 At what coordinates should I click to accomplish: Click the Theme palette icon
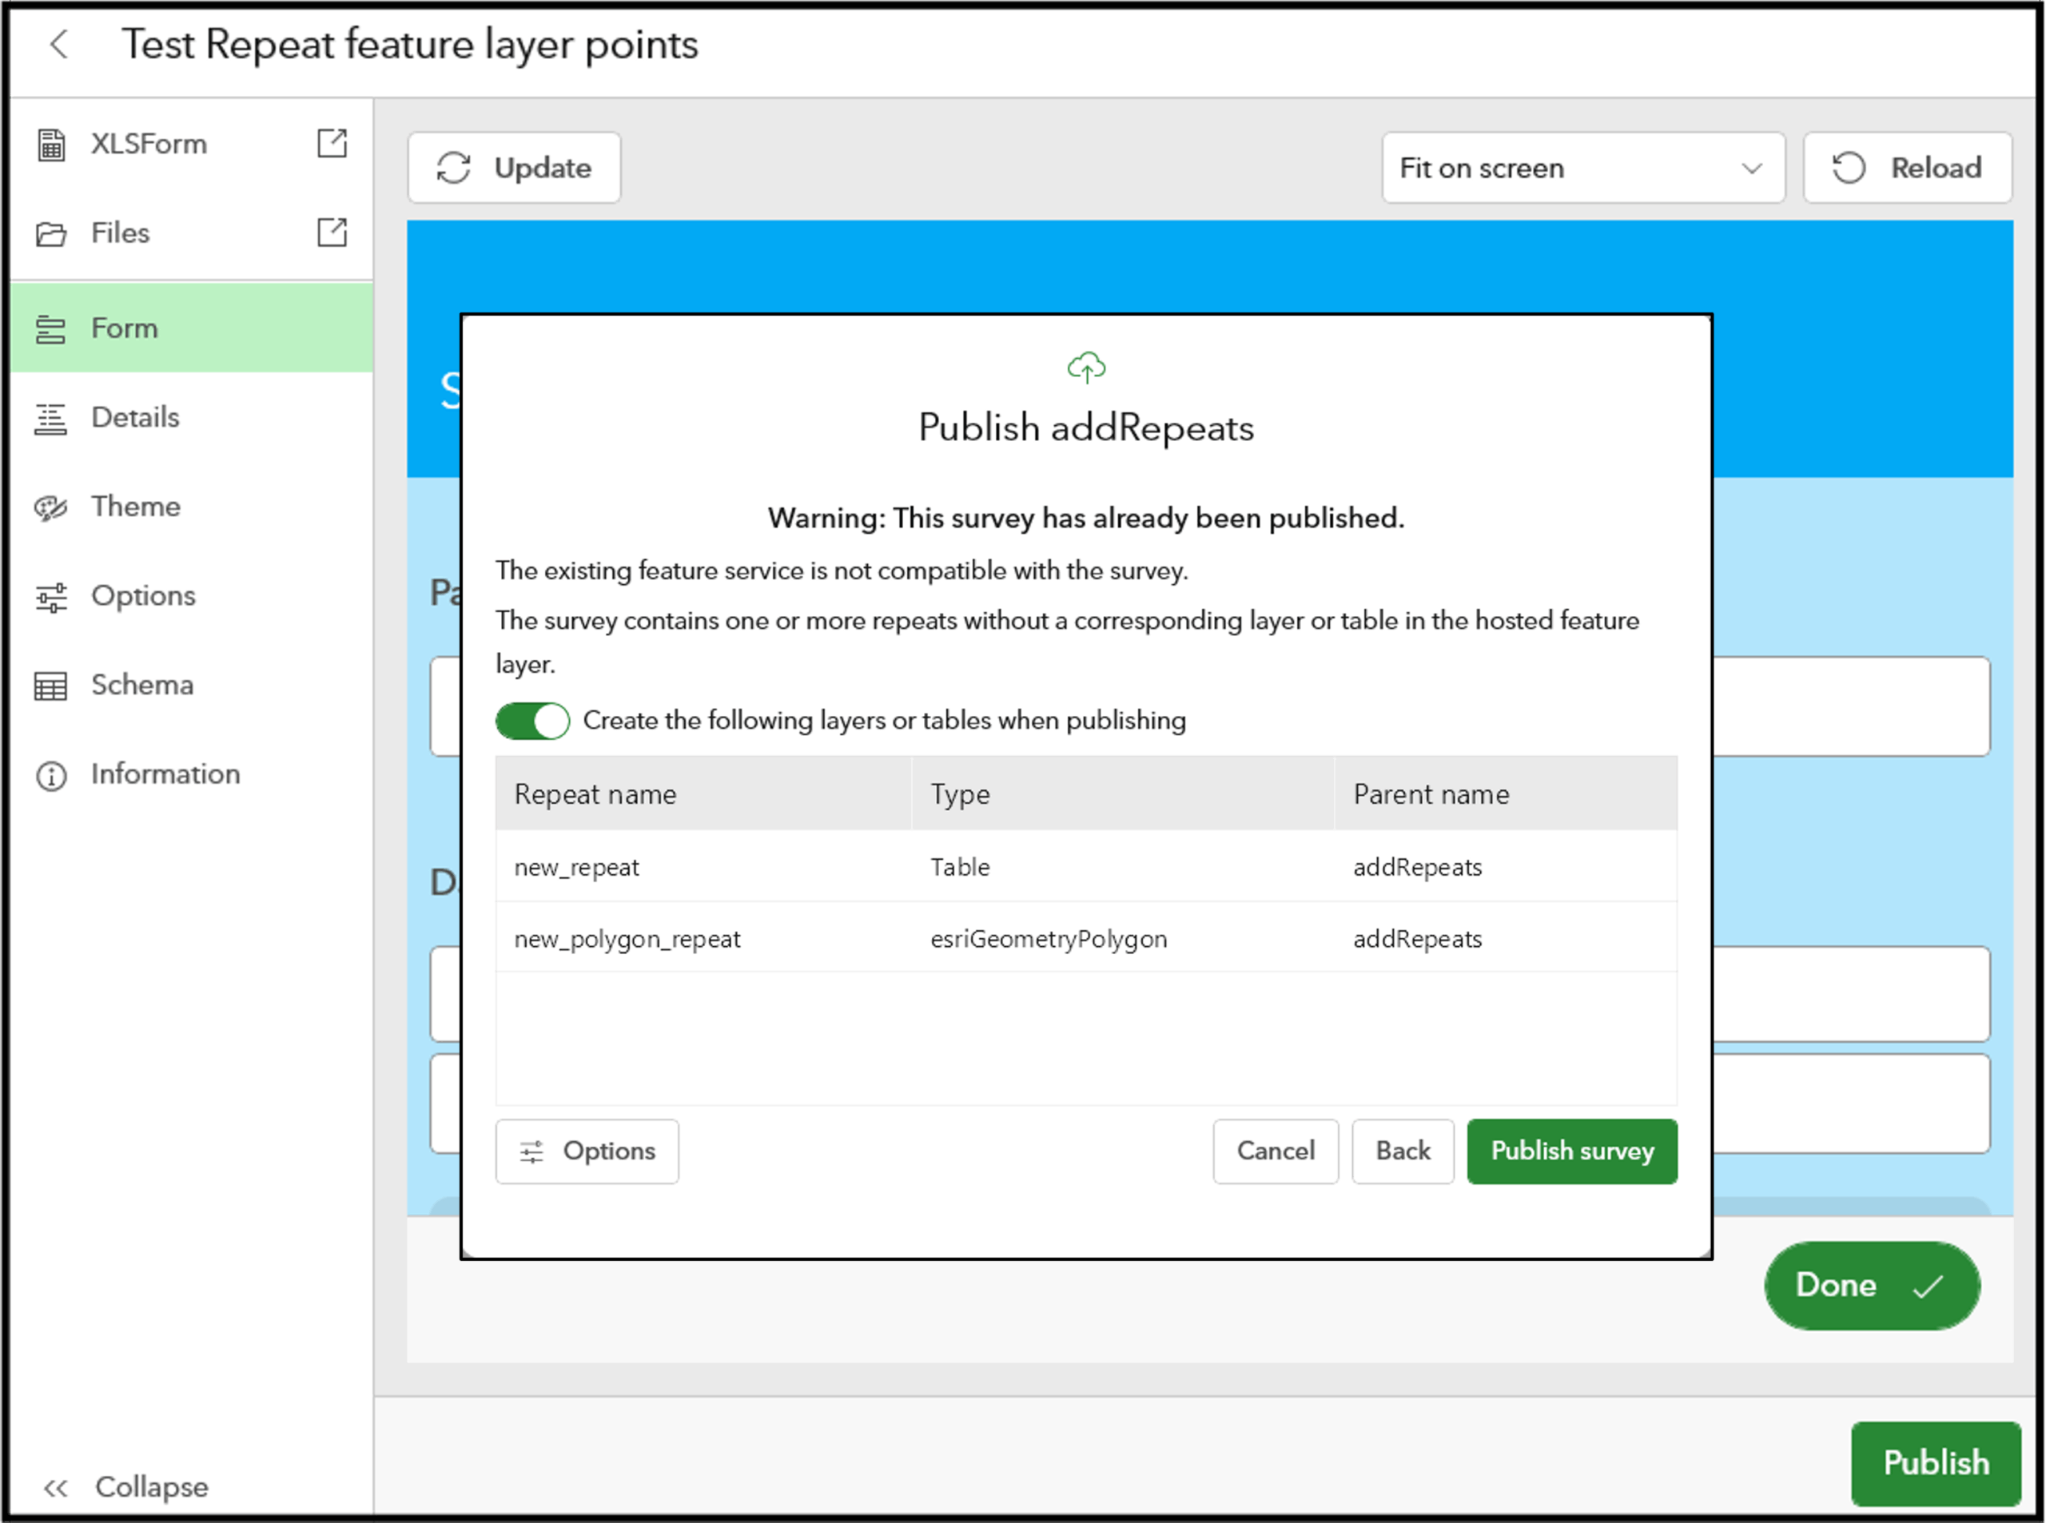click(52, 507)
